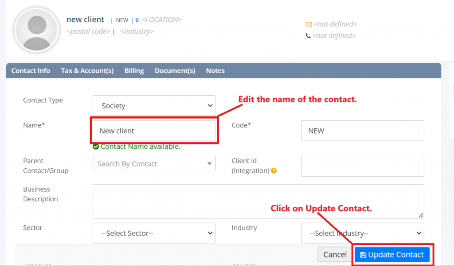Select the Notes tab

(x=215, y=71)
